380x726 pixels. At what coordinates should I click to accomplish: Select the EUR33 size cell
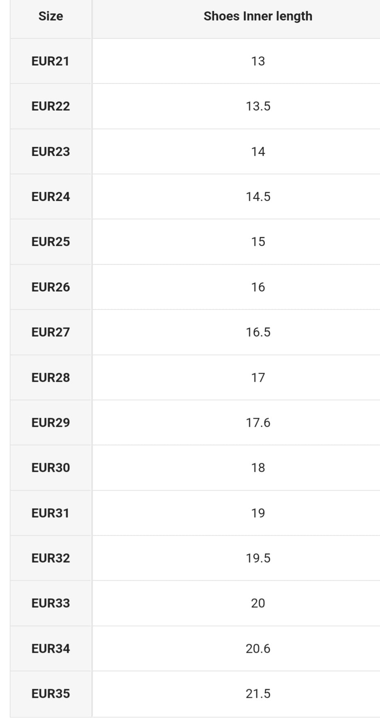tap(51, 603)
